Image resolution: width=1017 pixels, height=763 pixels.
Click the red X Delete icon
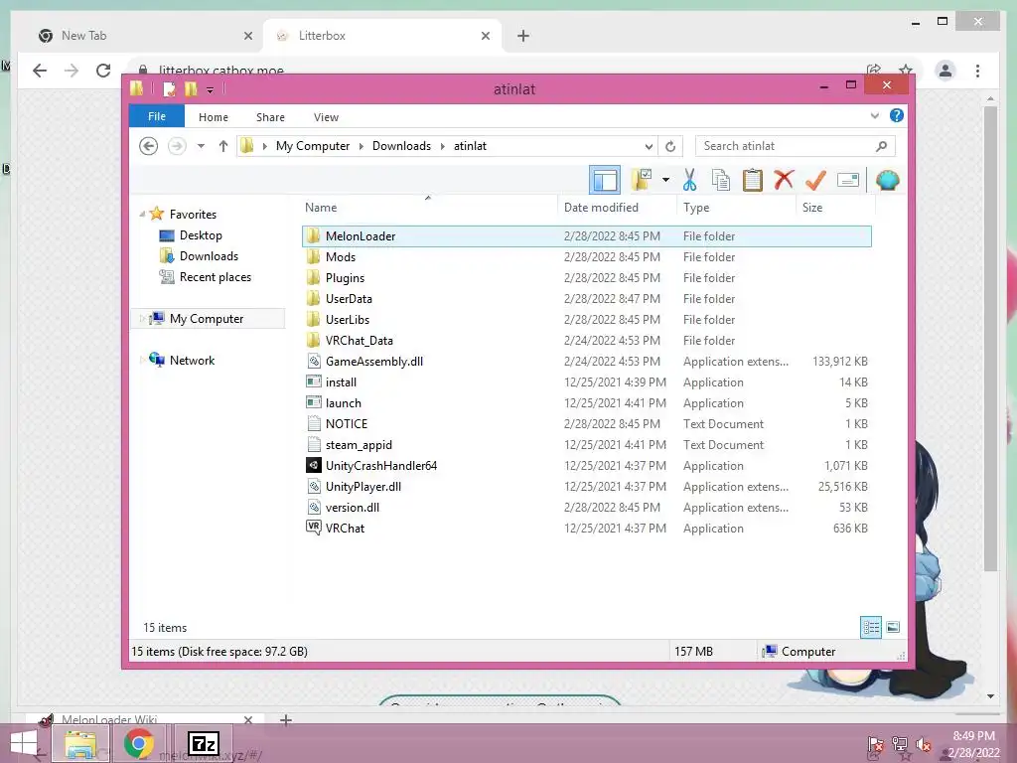coord(784,180)
